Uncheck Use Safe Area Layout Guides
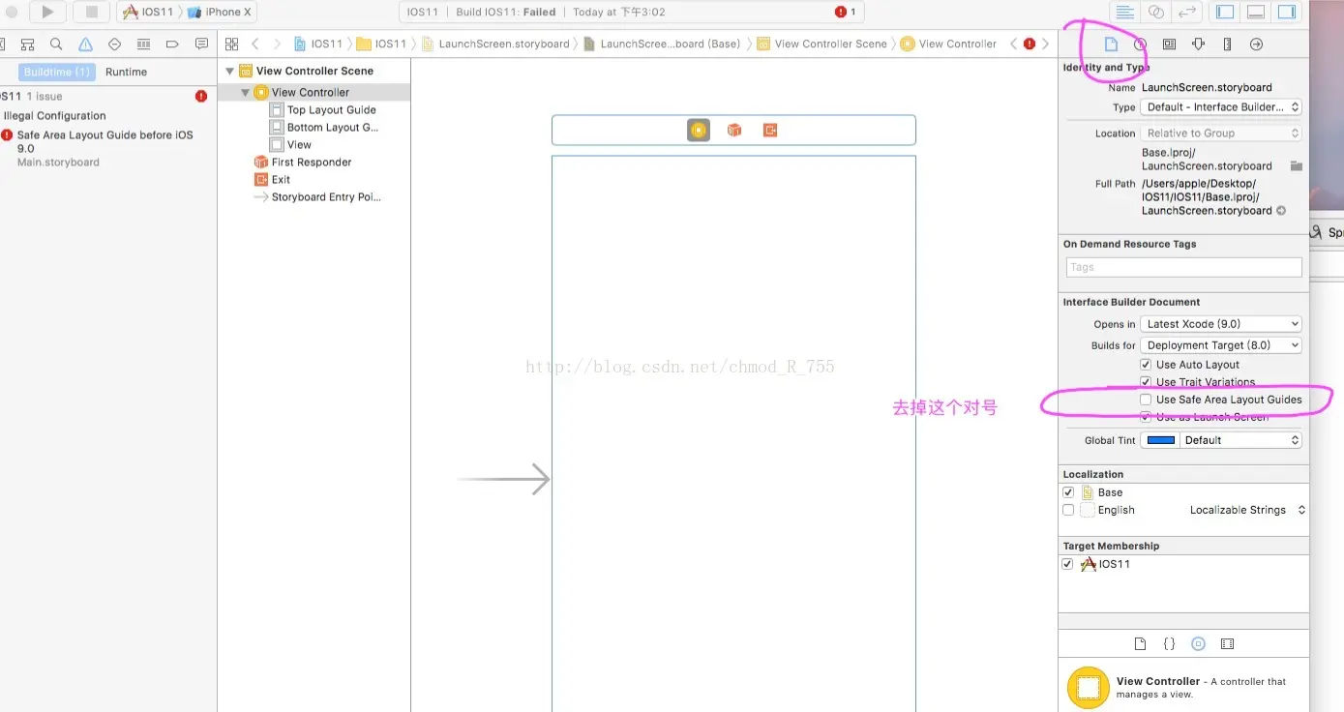This screenshot has height=712, width=1344. coord(1146,400)
